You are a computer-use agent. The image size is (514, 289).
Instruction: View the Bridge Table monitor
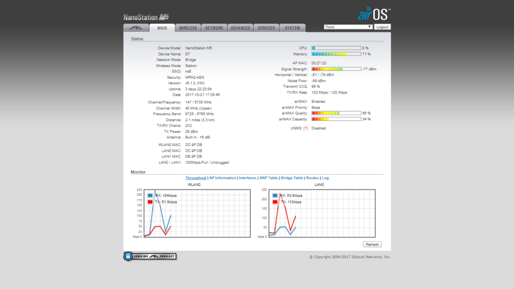(291, 178)
